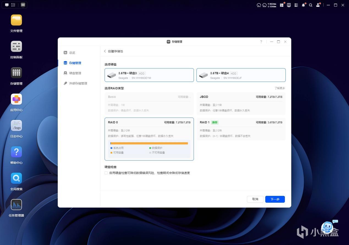Click the globe monitor icon in the top bar
This screenshot has height=245, width=349.
point(289,5)
